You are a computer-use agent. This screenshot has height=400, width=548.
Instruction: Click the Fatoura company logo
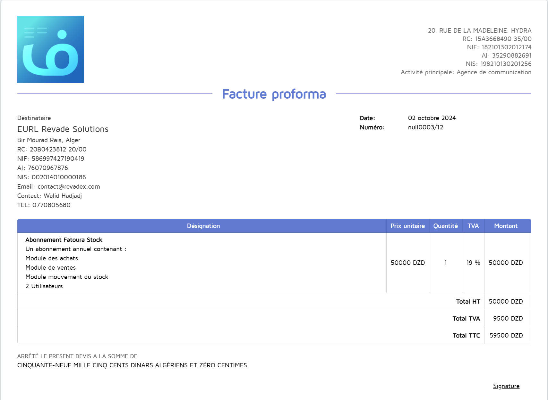(x=50, y=49)
